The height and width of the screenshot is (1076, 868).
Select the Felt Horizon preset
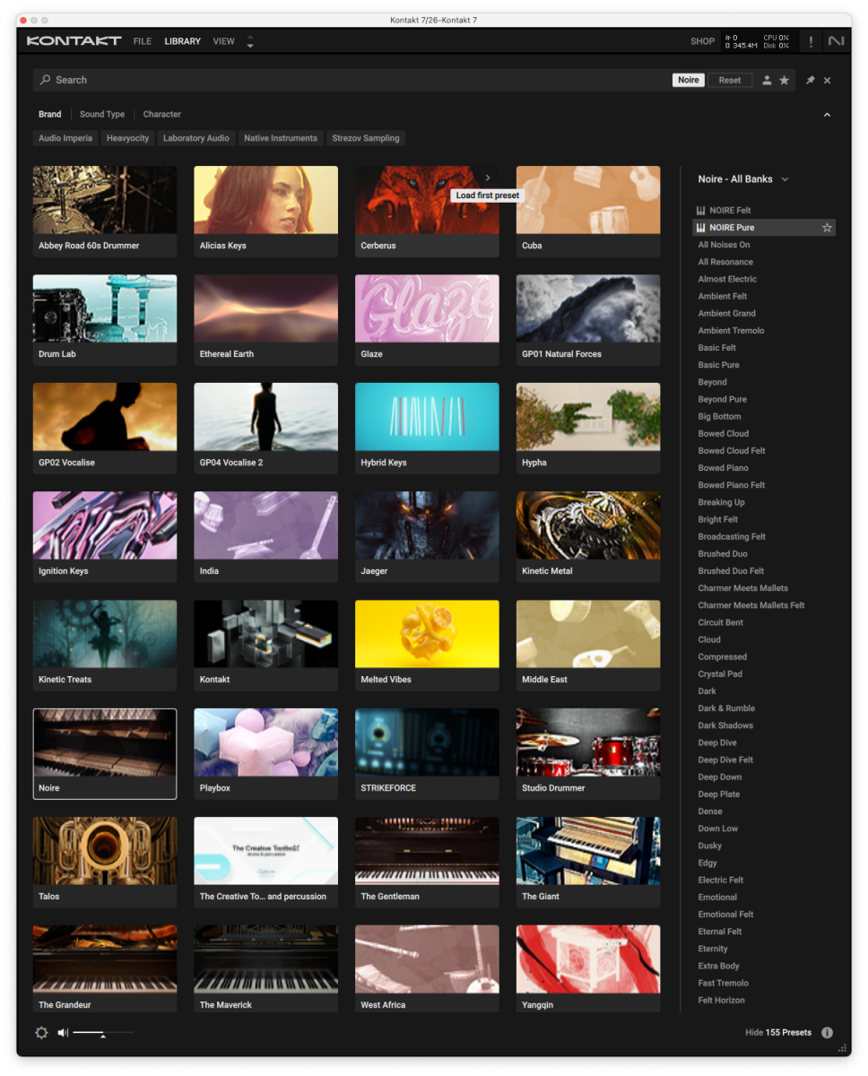click(x=764, y=1000)
